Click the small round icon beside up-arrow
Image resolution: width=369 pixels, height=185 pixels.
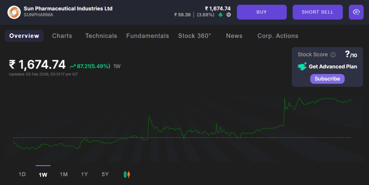228,15
